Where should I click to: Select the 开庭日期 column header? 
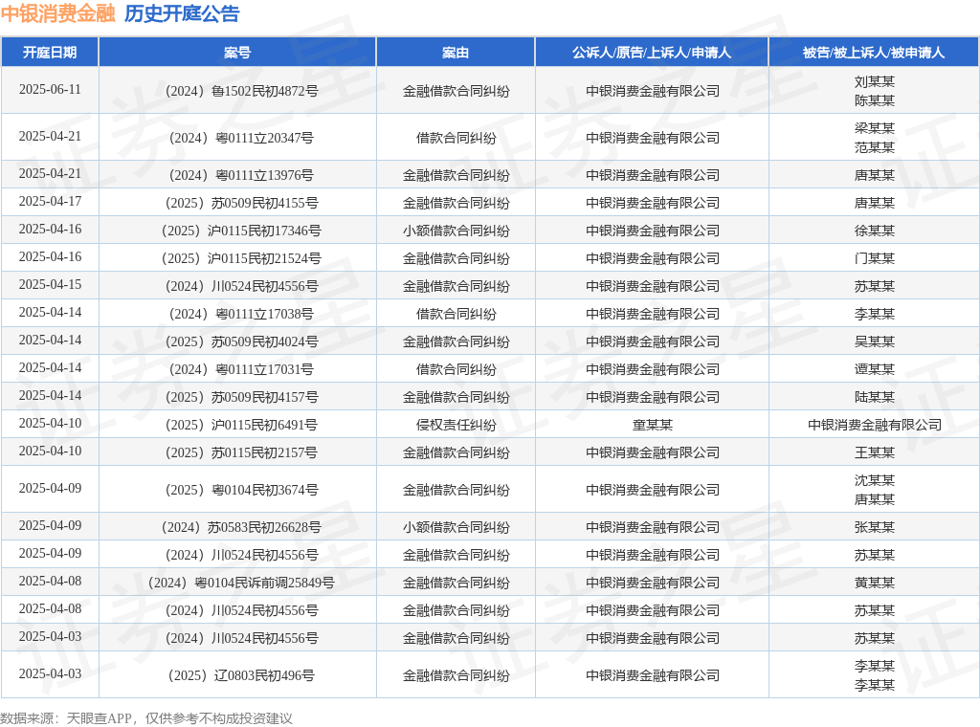[x=50, y=53]
